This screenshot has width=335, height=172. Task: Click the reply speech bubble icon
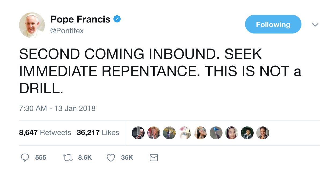(x=25, y=158)
